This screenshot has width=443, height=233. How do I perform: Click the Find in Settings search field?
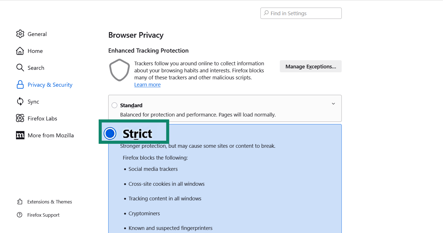pyautogui.click(x=301, y=13)
